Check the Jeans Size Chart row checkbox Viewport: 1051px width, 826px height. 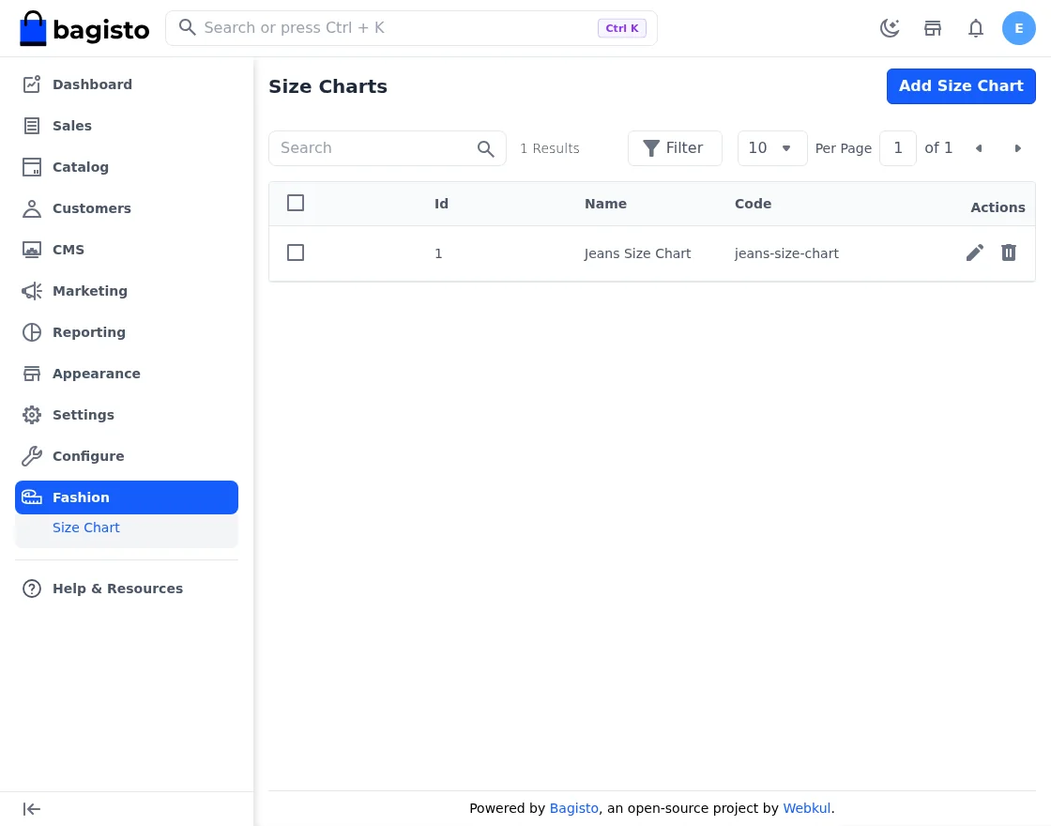[296, 252]
